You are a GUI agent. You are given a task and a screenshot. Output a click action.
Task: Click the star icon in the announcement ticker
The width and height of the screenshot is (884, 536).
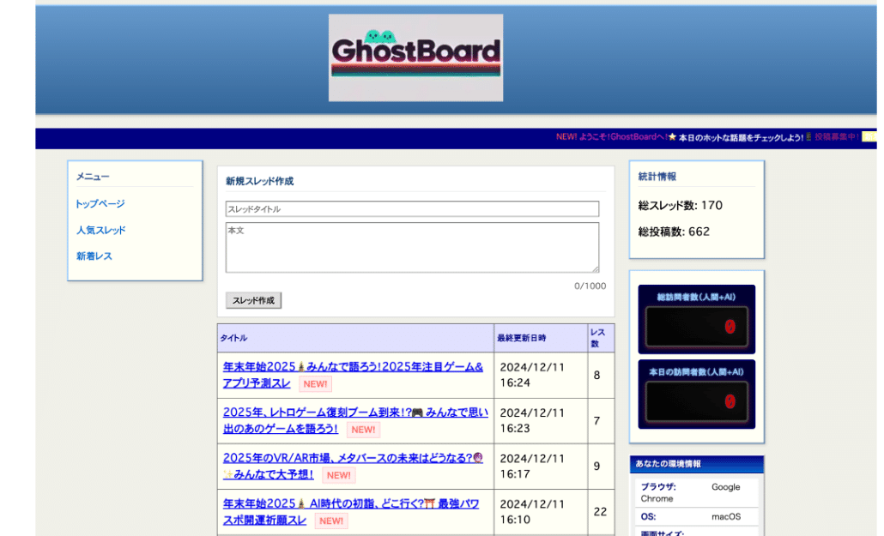point(672,137)
